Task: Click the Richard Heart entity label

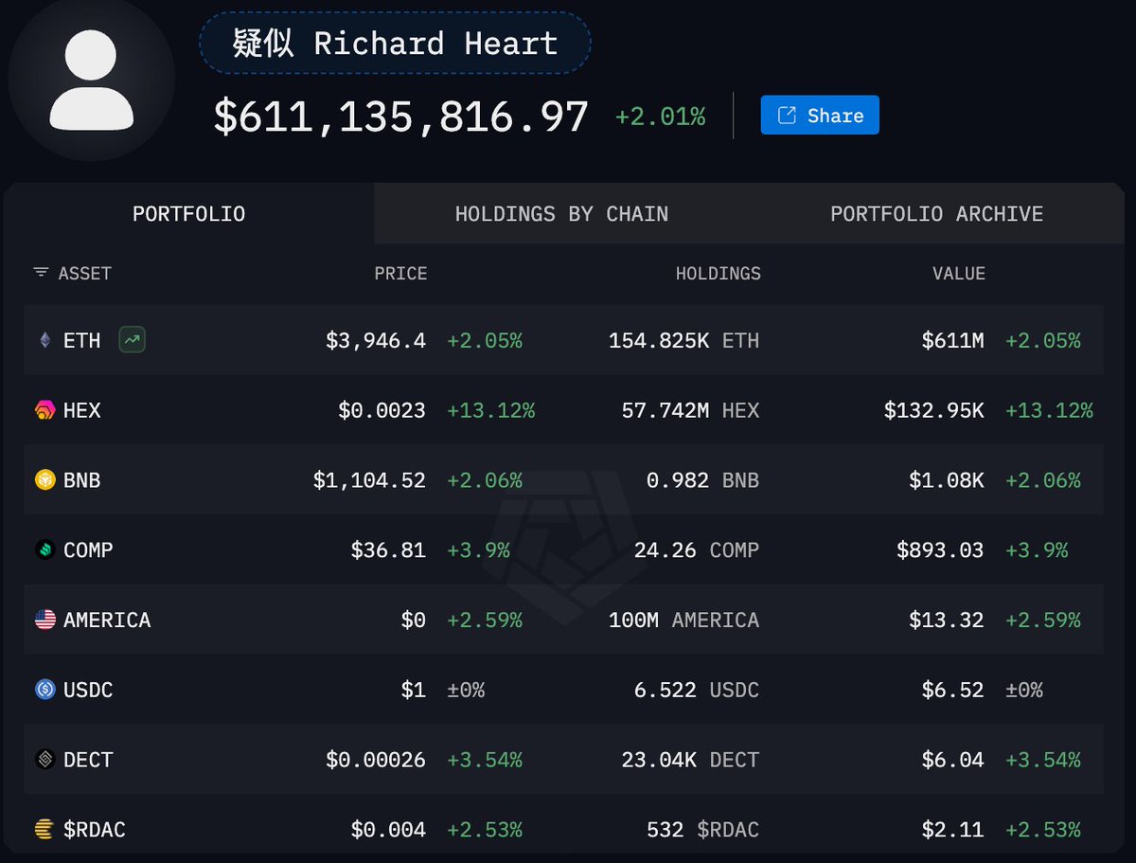Action: (x=395, y=44)
